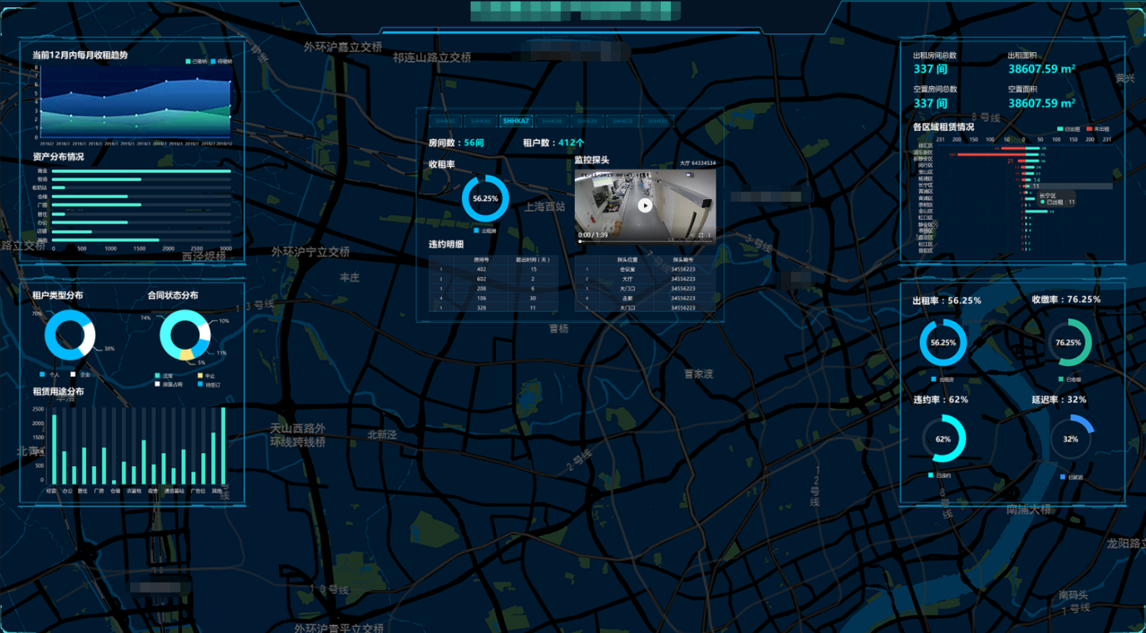The image size is (1146, 633).
Task: Click the 延迟率 32% donut chart
Action: 1071,438
